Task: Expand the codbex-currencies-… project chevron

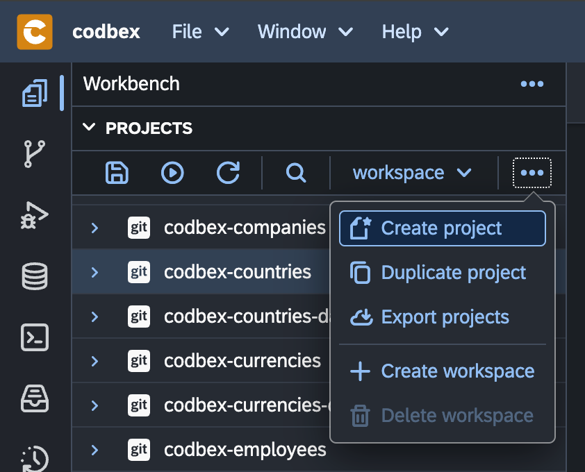Action: pos(94,405)
